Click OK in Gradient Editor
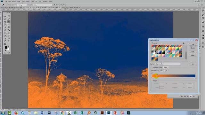The image size is (205, 115). 193,44
